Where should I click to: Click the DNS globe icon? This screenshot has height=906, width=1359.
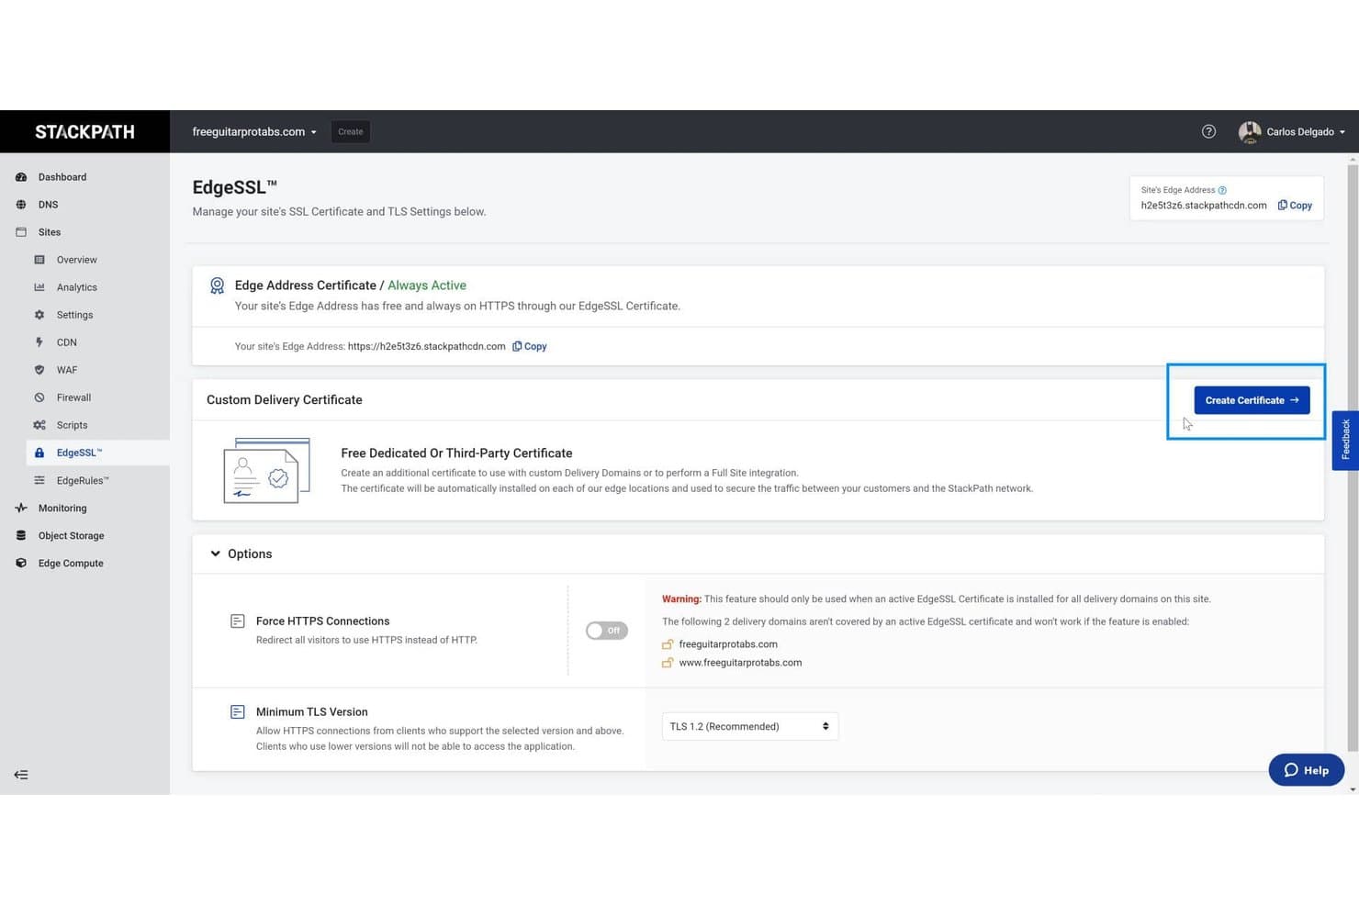click(21, 205)
